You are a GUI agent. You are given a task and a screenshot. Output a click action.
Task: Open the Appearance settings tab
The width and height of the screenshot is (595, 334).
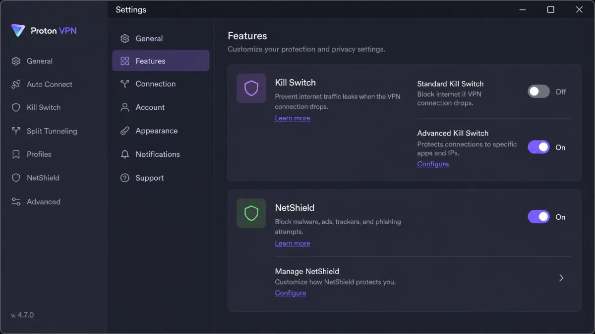click(161, 131)
